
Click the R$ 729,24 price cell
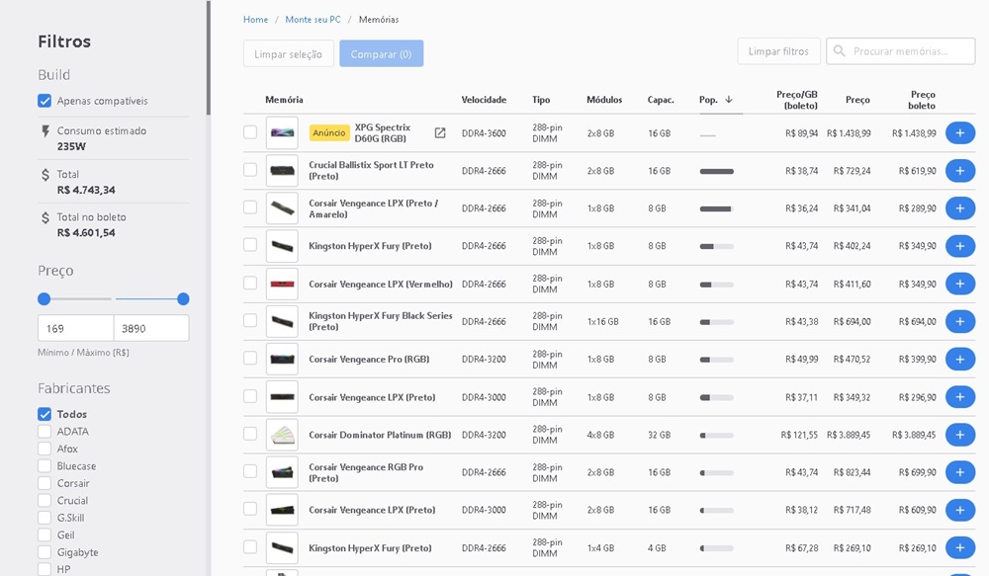tap(852, 171)
